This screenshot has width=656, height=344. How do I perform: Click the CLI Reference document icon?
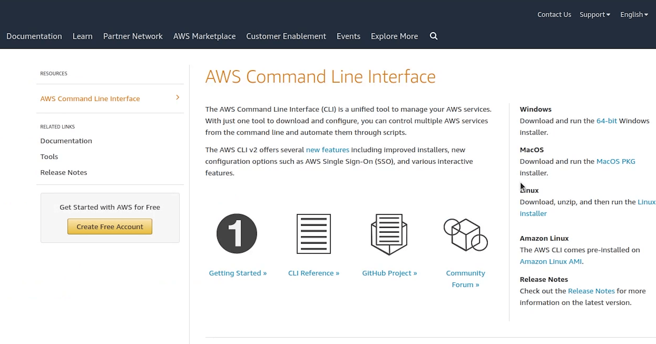tap(314, 234)
